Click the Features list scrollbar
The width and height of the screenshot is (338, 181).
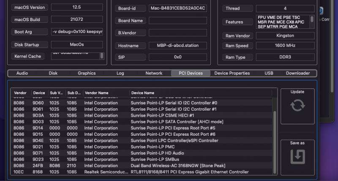312,20
